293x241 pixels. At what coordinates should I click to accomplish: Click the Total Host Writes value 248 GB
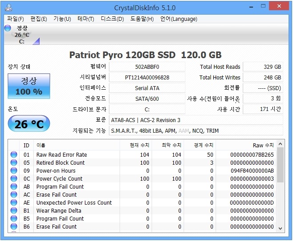coord(263,77)
